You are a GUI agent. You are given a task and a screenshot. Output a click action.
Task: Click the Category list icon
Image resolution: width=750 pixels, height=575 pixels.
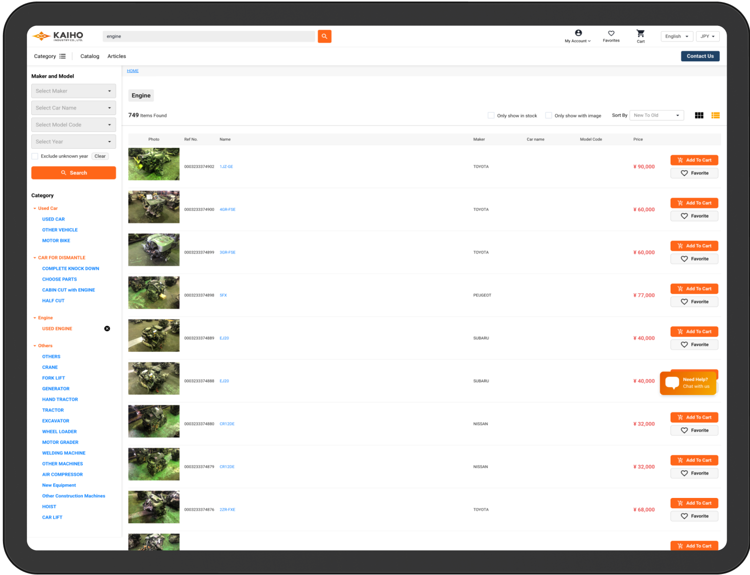[62, 56]
